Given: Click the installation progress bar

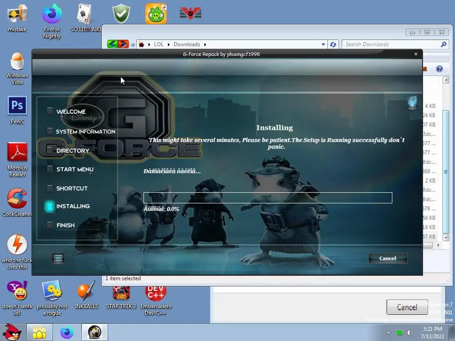Looking at the screenshot, I should tap(268, 198).
